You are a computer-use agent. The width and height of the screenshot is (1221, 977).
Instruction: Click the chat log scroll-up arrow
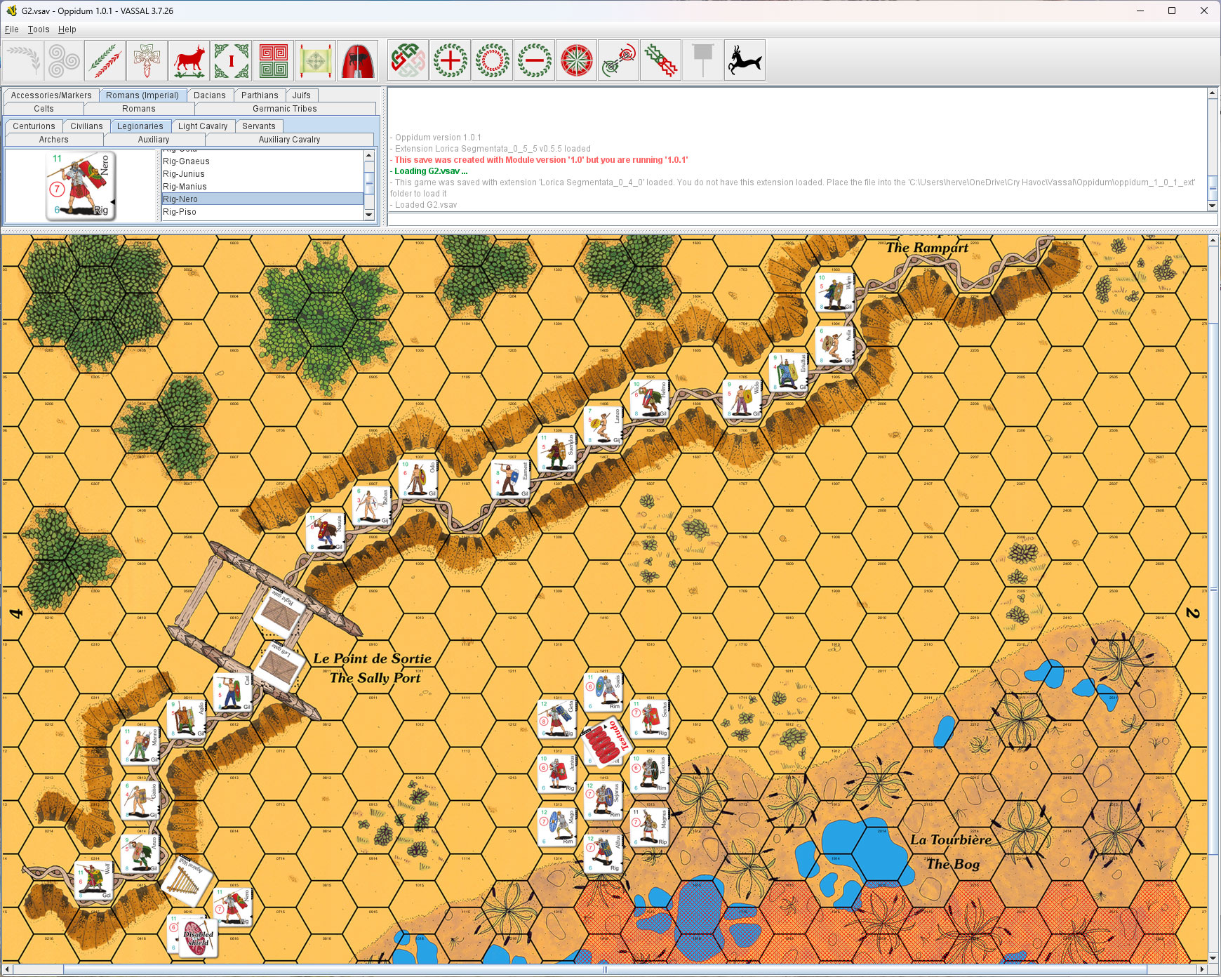pyautogui.click(x=1212, y=93)
